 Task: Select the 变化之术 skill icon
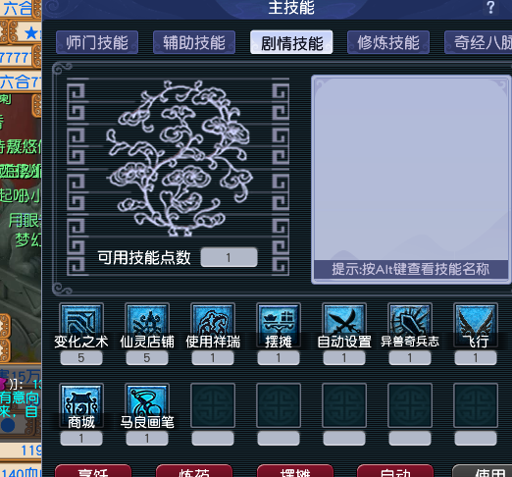[81, 325]
